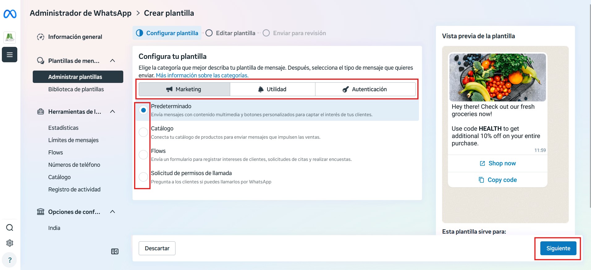This screenshot has height=270, width=591.
Task: Collapse the Plantillas de mensajes section
Action: 112,61
